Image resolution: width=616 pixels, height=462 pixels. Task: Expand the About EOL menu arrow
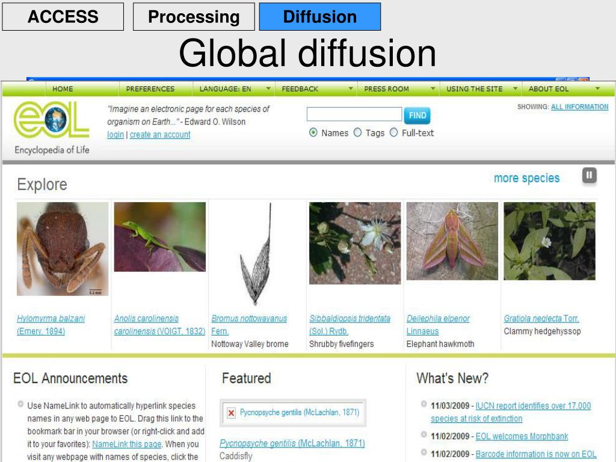597,89
